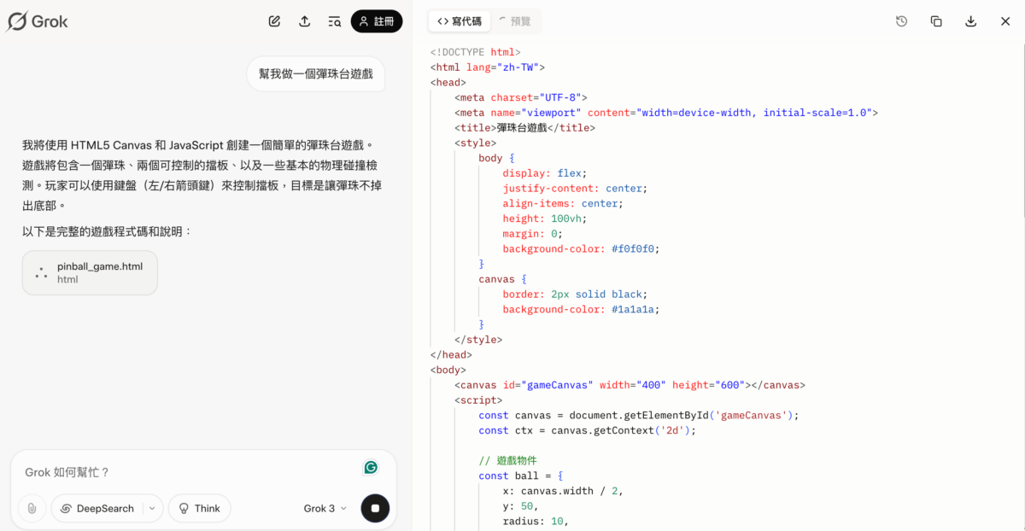Close the code panel with X
Viewport: 1025px width, 531px height.
coord(1005,20)
